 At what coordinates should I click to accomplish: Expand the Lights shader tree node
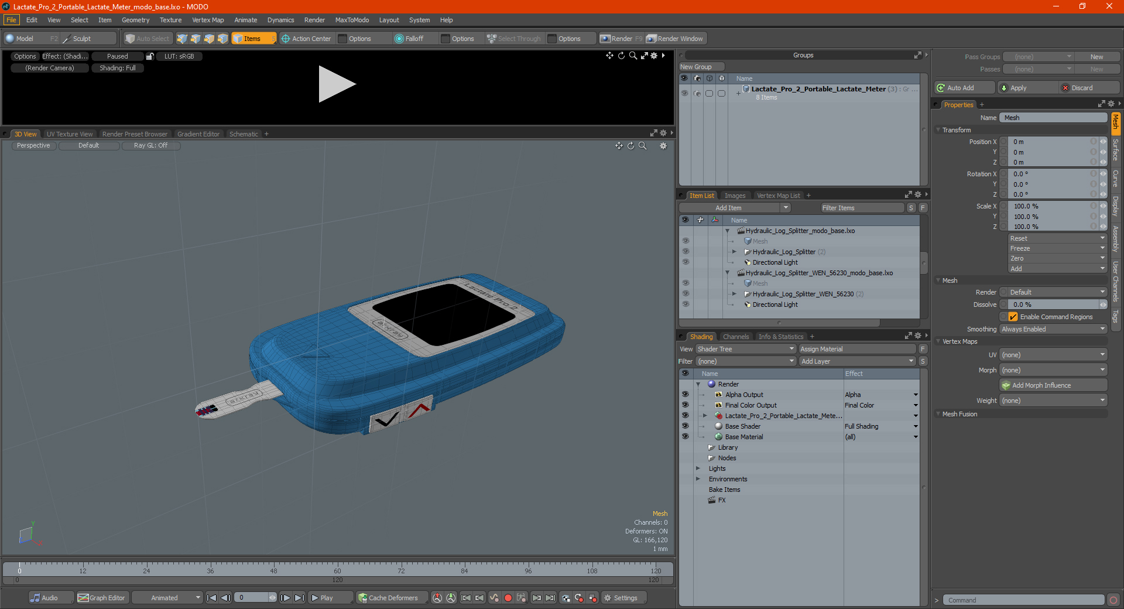[x=698, y=468]
